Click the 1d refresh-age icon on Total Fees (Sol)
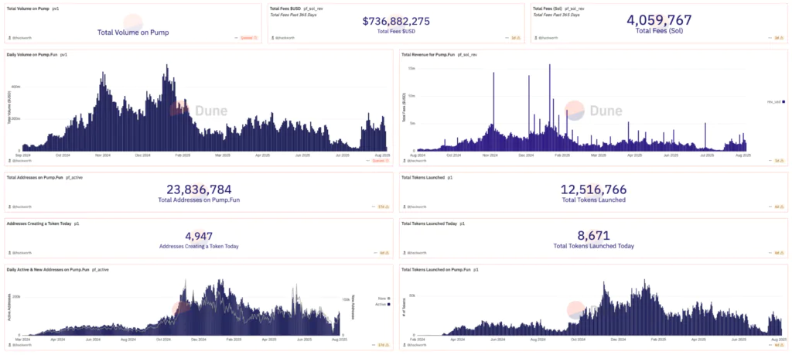Screen dimensions: 792x355 tap(779, 37)
